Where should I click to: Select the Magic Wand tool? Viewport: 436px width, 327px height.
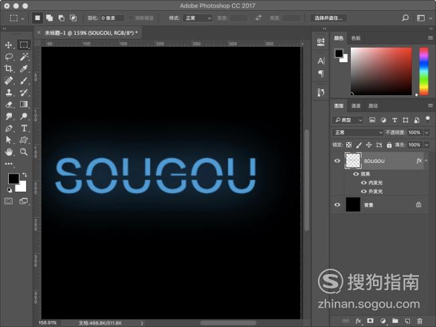click(23, 57)
